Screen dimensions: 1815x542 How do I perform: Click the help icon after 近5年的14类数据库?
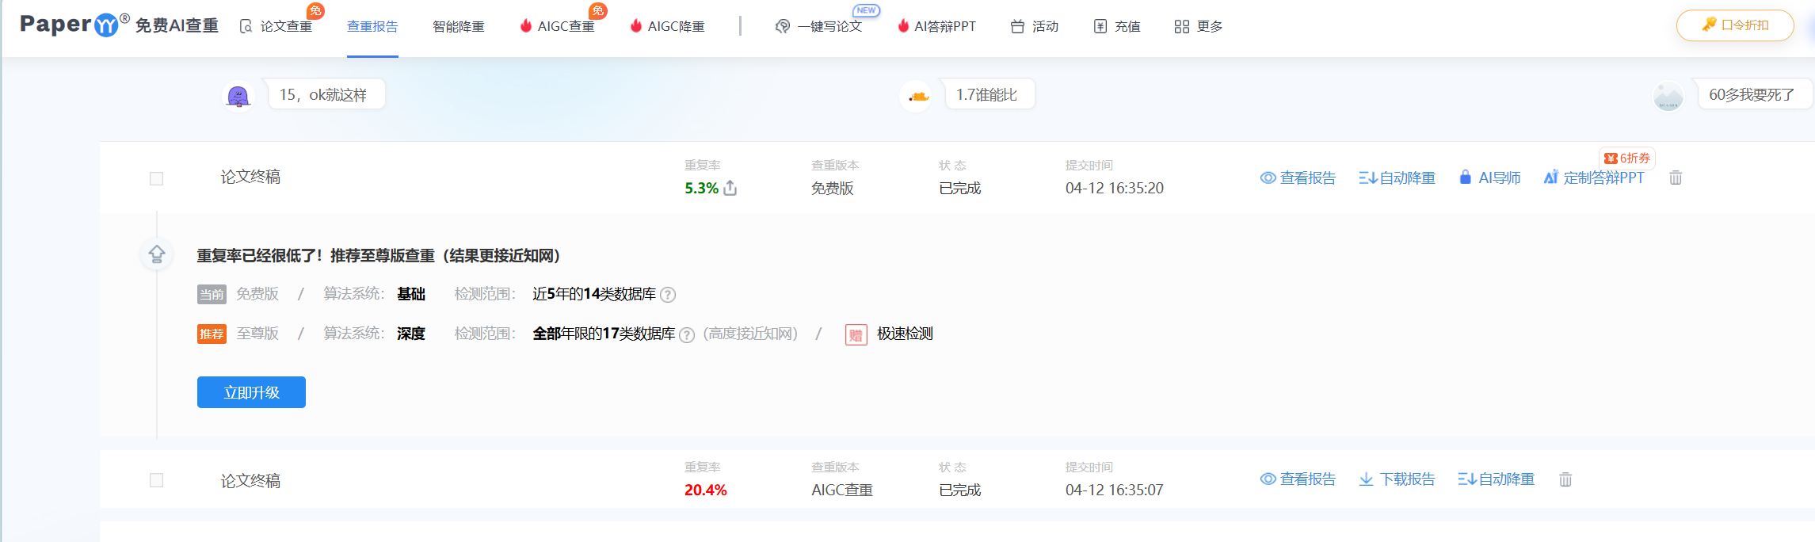click(x=668, y=295)
